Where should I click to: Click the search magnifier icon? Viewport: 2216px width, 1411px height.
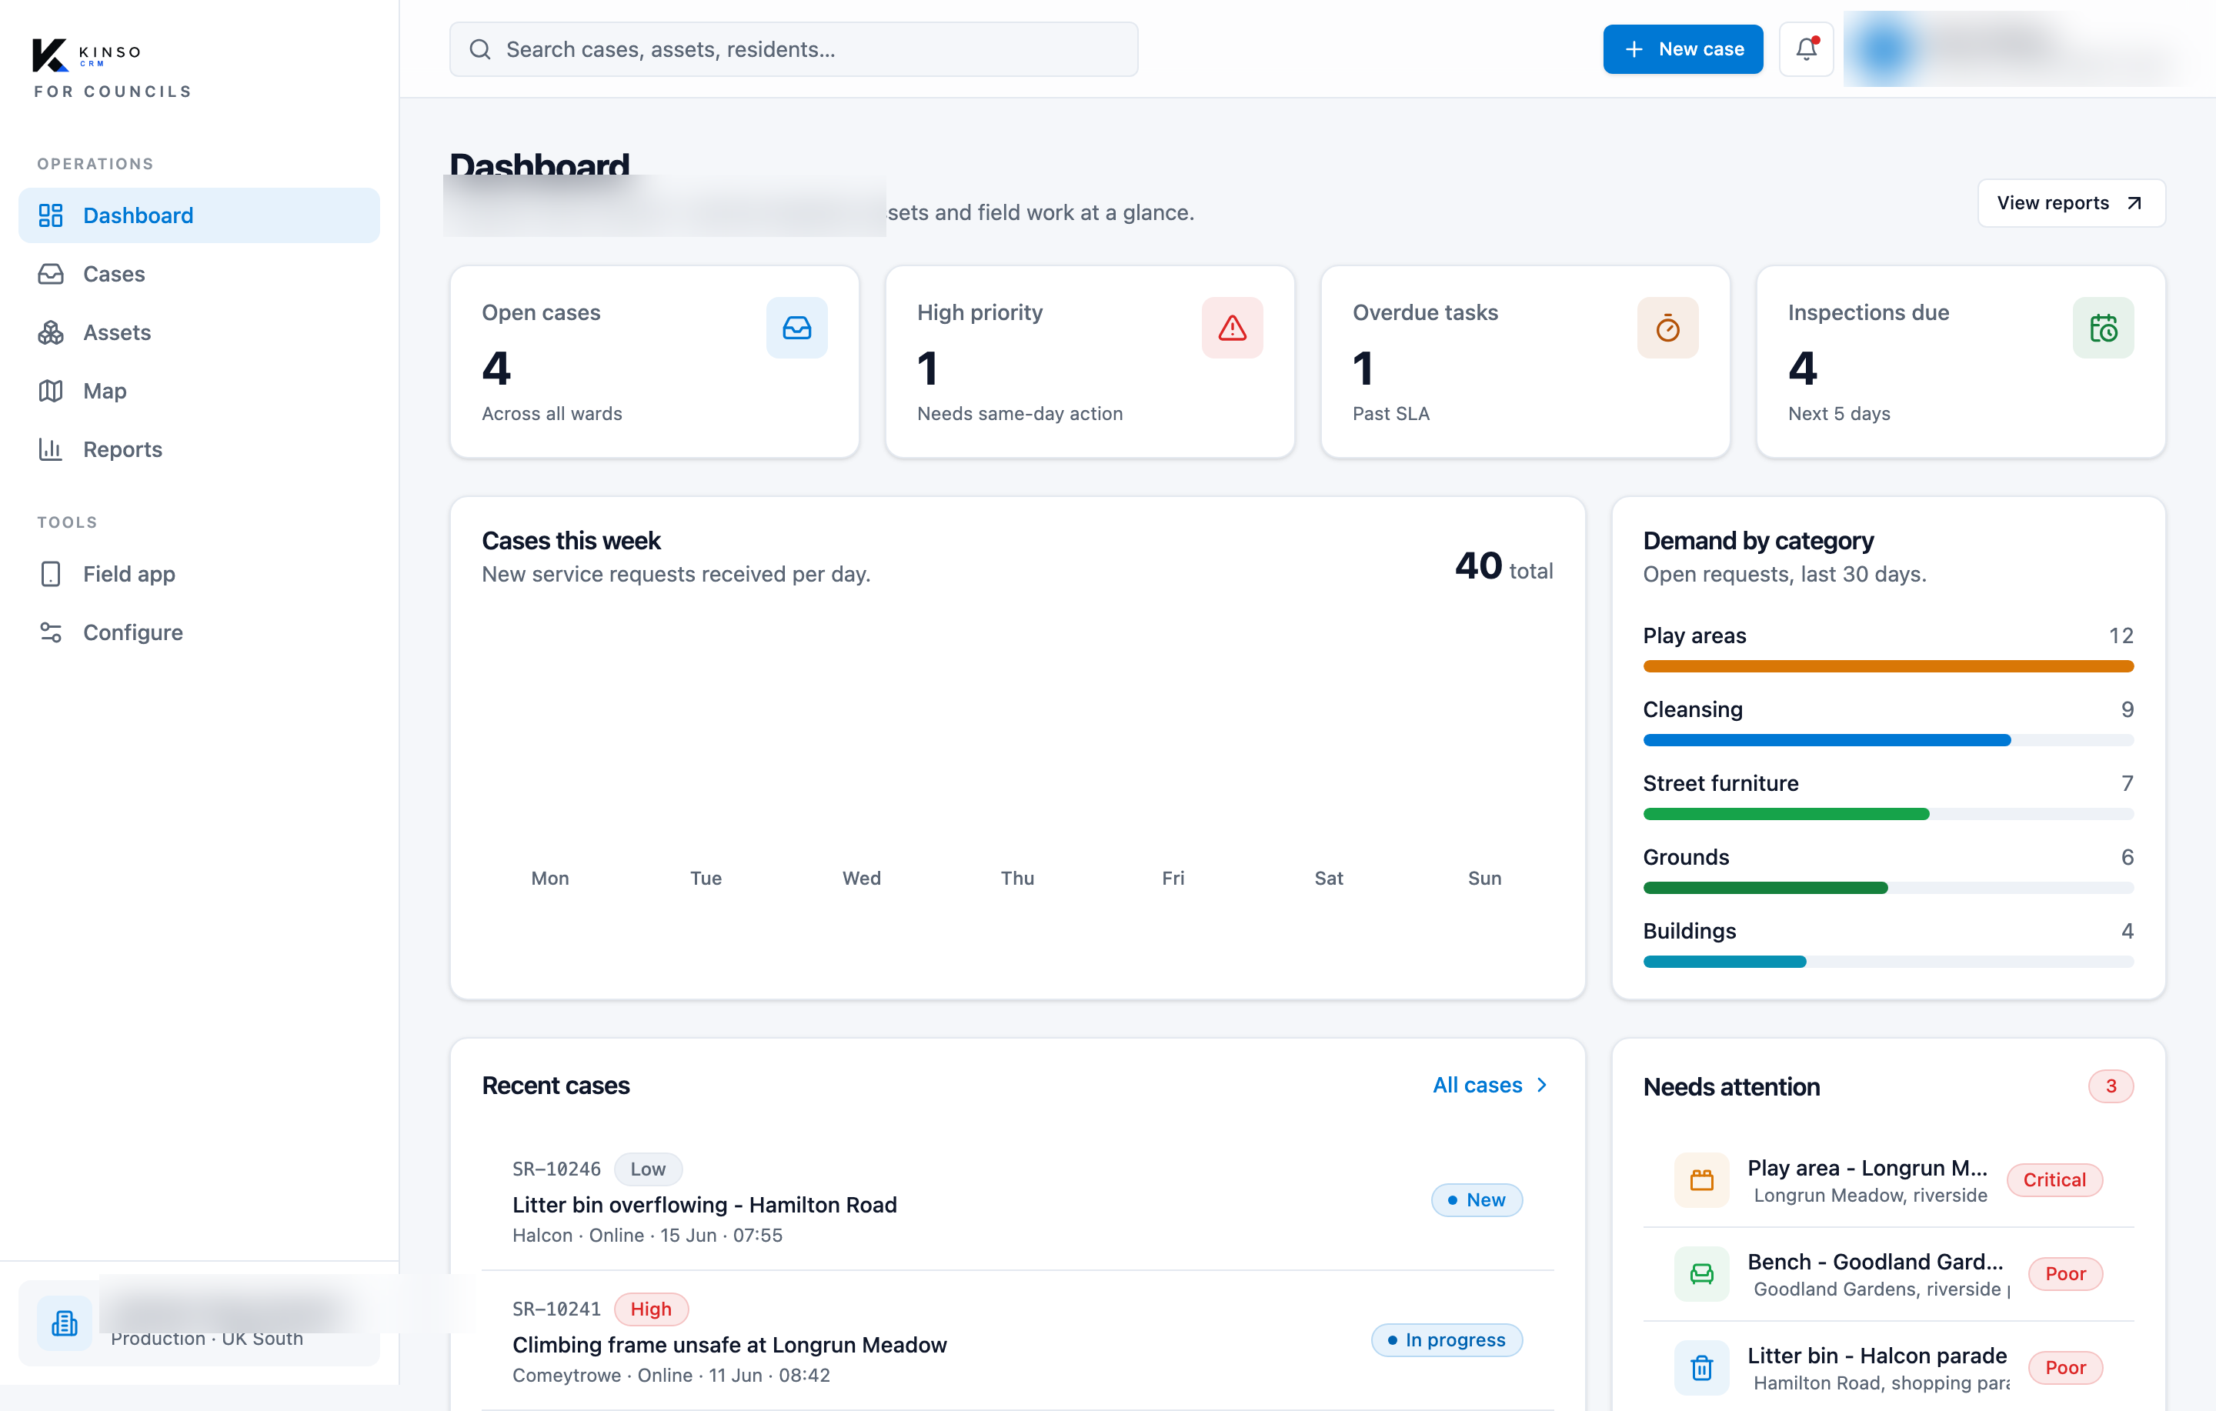coord(480,48)
